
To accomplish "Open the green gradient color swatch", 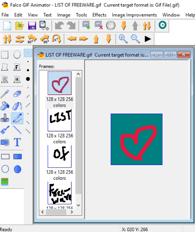I will (x=5, y=182).
